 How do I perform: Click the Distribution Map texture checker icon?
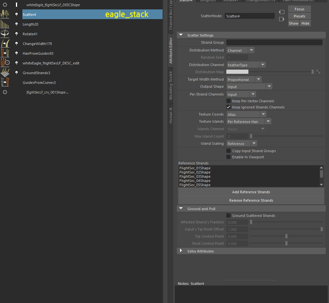coord(318,72)
